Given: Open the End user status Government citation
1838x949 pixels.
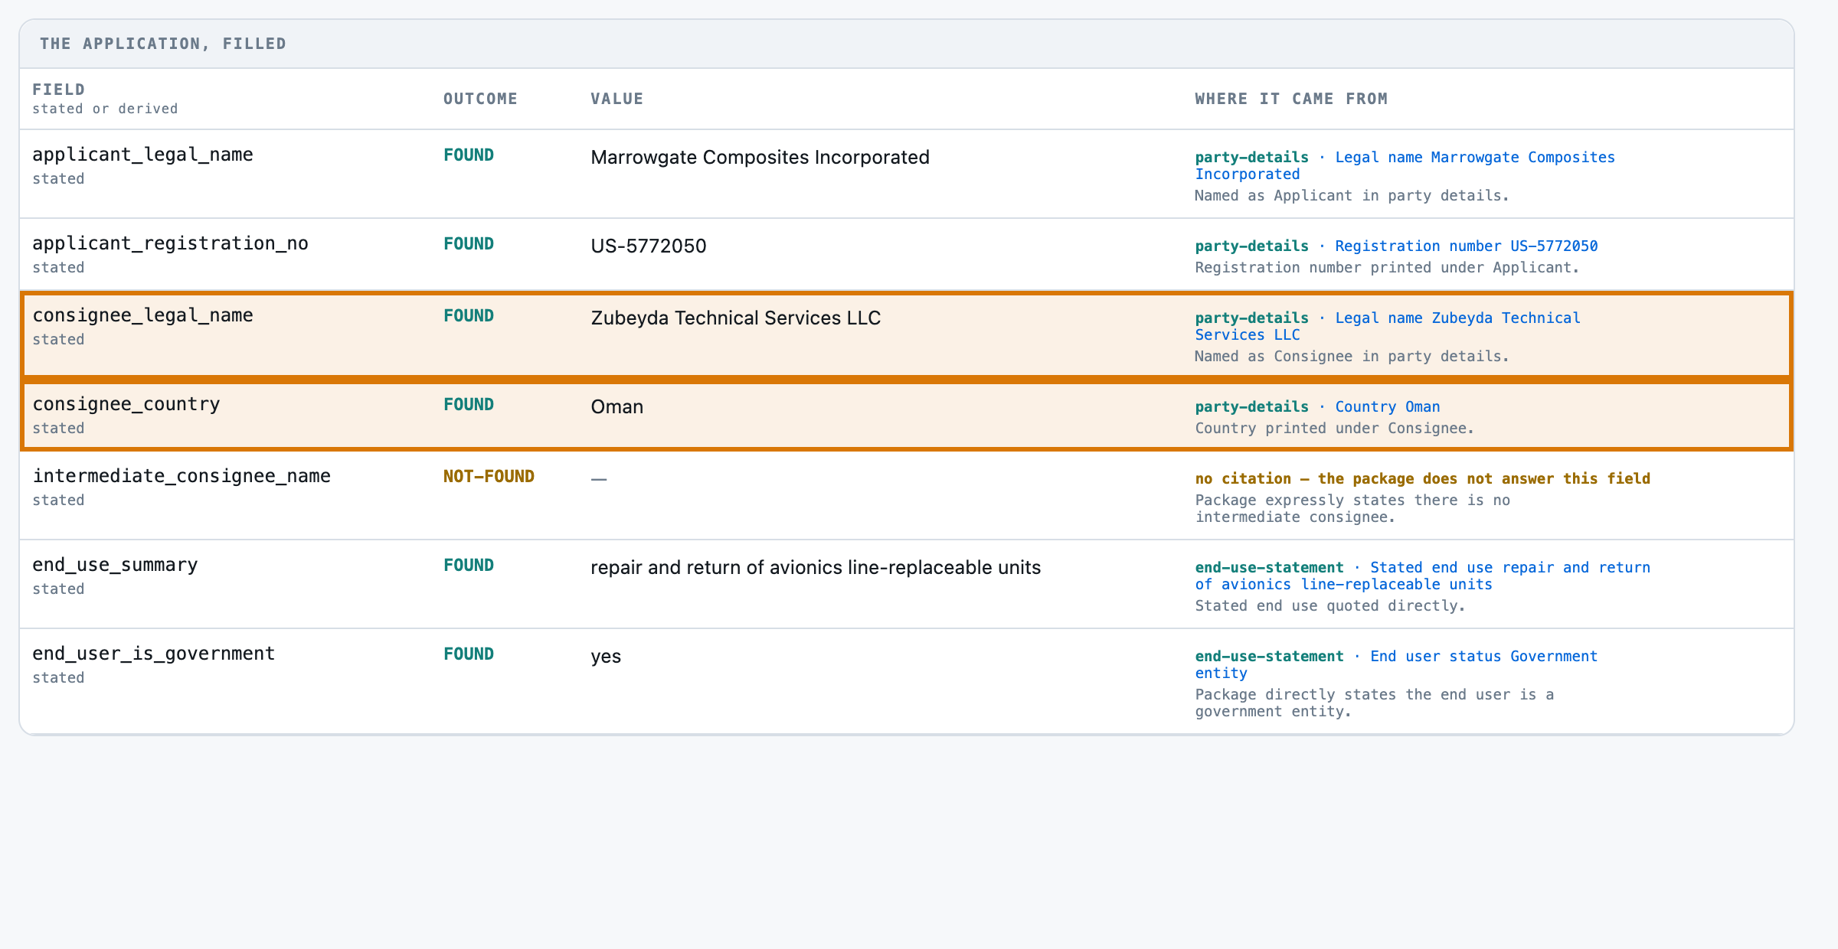Looking at the screenshot, I should [1396, 664].
